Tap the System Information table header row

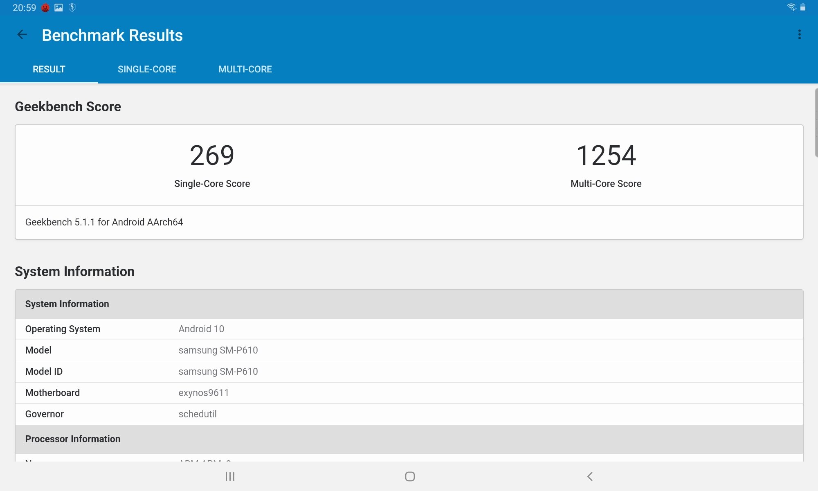[409, 304]
